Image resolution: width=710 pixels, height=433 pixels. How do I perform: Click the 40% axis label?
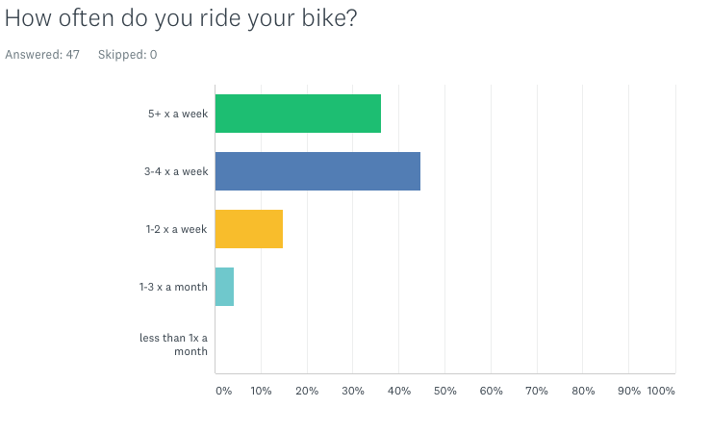coord(399,391)
